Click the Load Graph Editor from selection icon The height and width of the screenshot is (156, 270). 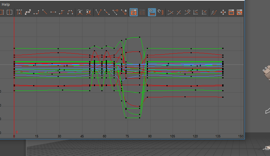coord(142,12)
